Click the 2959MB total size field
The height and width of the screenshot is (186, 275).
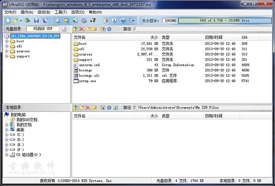[170, 21]
